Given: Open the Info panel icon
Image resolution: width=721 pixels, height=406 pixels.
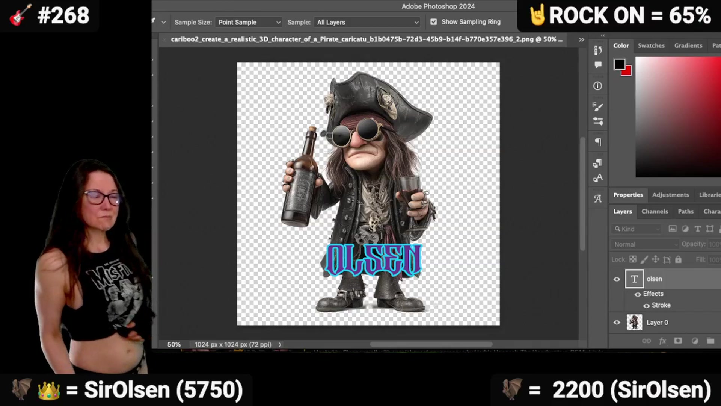Looking at the screenshot, I should coord(597,86).
